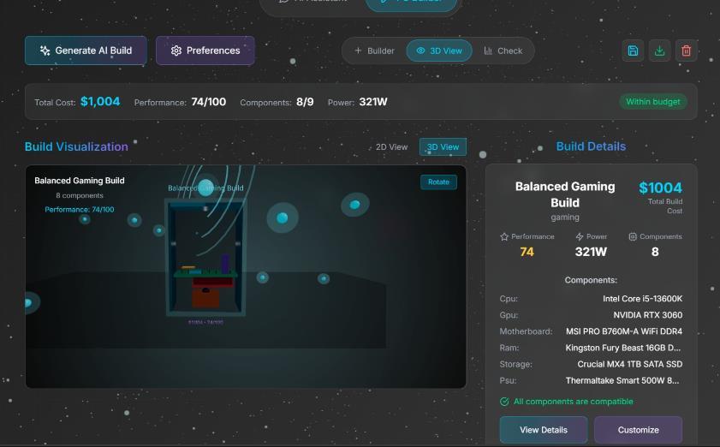This screenshot has height=447, width=720.
Task: Open View Details for the build
Action: pos(544,430)
